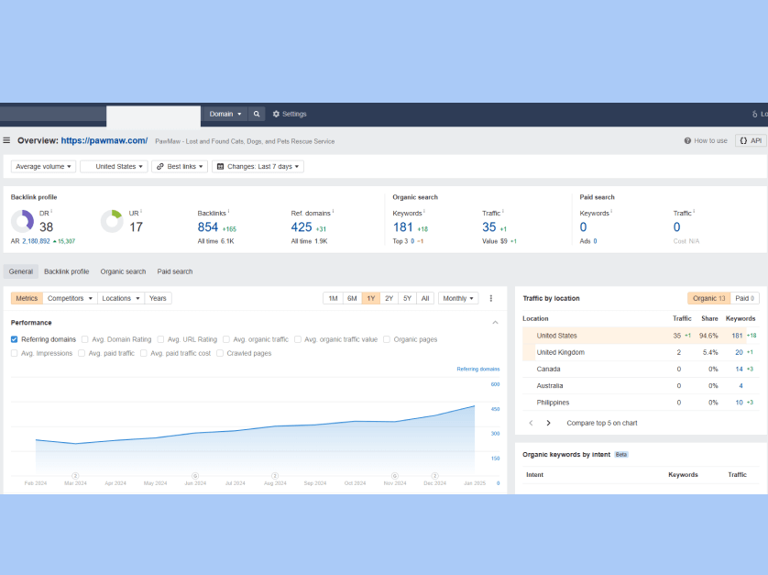Select the Paid traffic toggle
Viewport: 768px width, 575px height.
click(746, 298)
